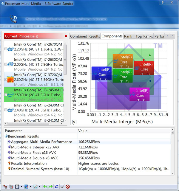The width and height of the screenshot is (179, 191).
Task: Click the Intel logo beside i5-2430M
Action: pyautogui.click(x=10, y=110)
